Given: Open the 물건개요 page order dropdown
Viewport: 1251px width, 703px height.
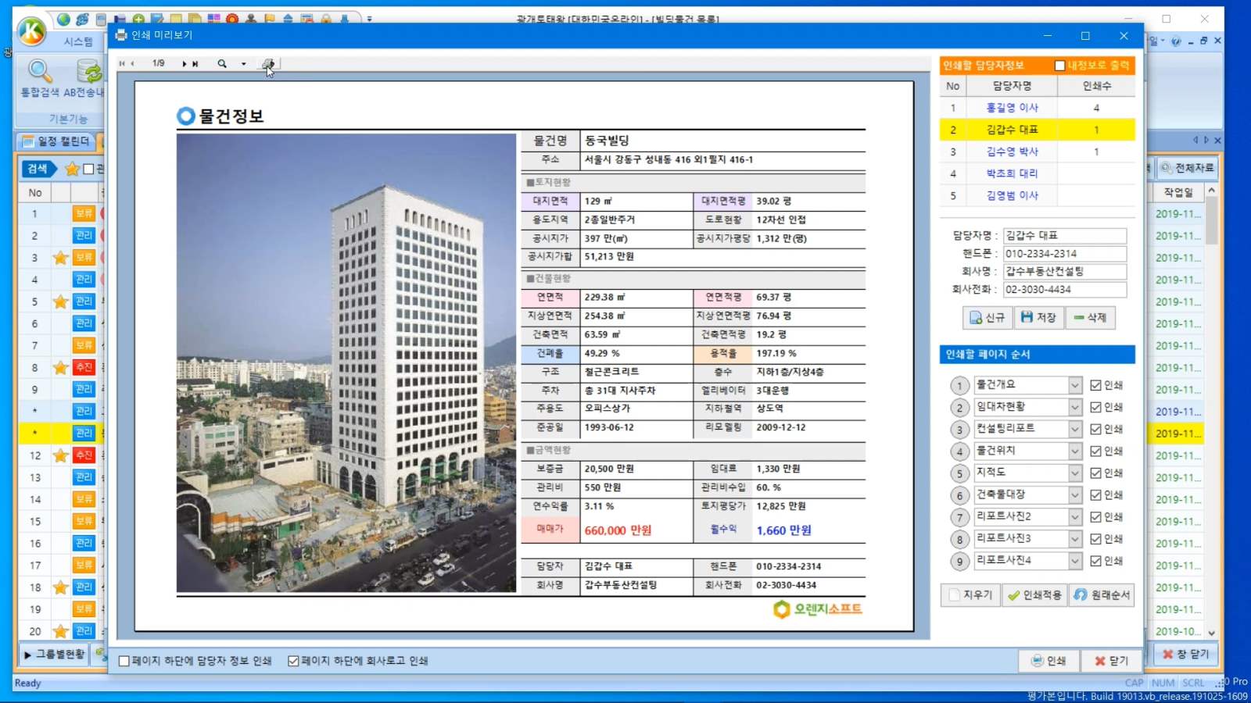Looking at the screenshot, I should point(1075,385).
